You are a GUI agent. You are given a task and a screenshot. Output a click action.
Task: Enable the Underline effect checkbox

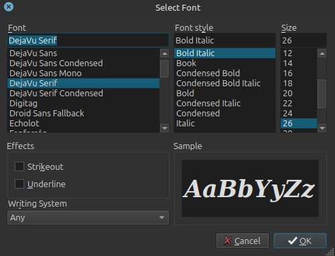pos(19,184)
